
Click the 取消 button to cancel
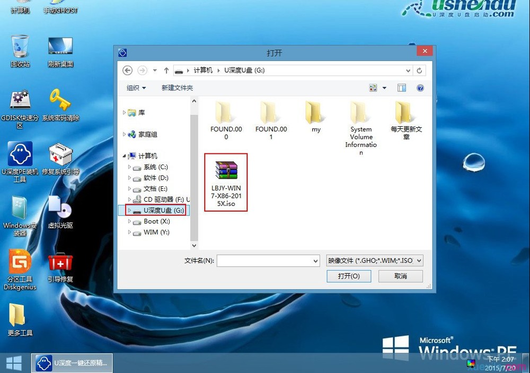(400, 276)
